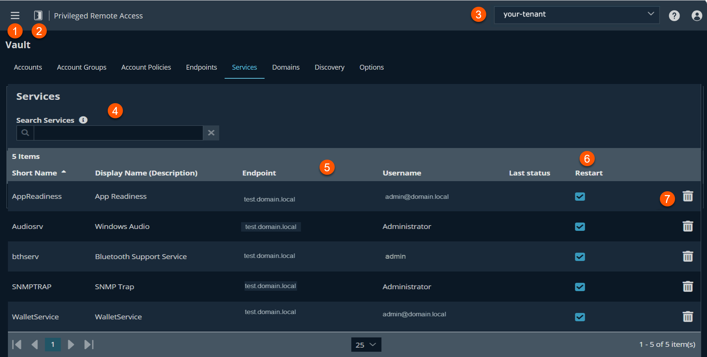707x357 pixels.
Task: Open the hamburger main menu
Action: [15, 15]
